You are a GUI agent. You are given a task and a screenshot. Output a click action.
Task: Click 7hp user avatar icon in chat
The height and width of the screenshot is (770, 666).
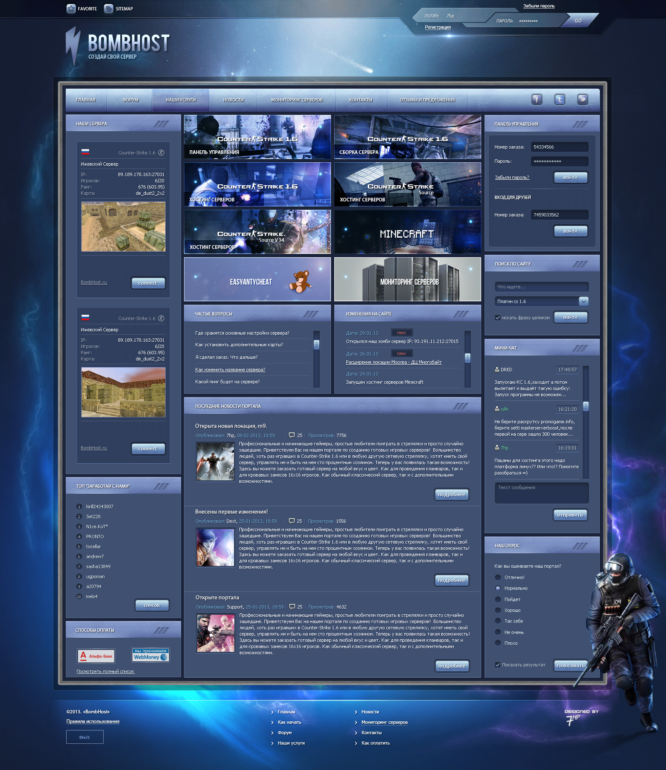(497, 448)
